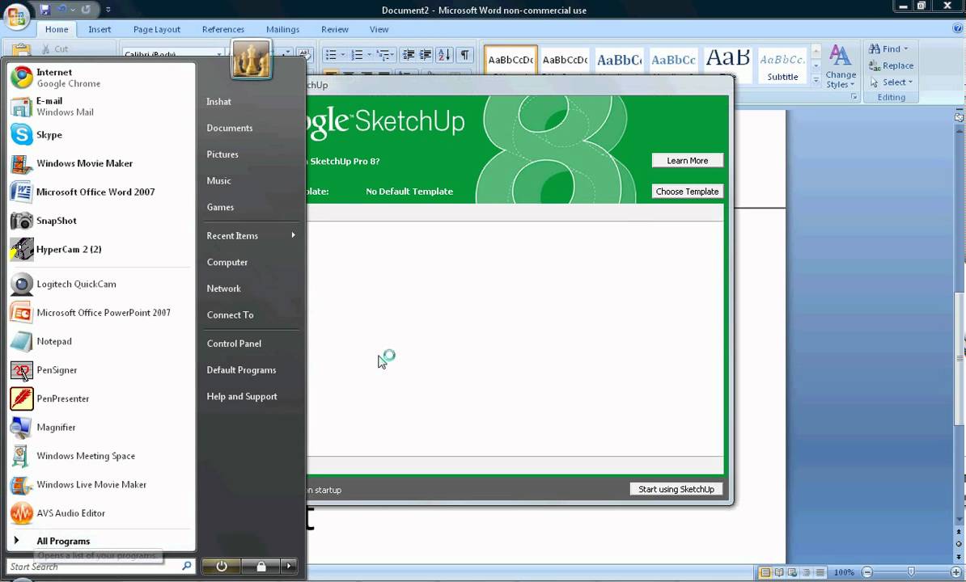This screenshot has width=966, height=582.
Task: Launch AVS Audio Editor
Action: (101, 513)
